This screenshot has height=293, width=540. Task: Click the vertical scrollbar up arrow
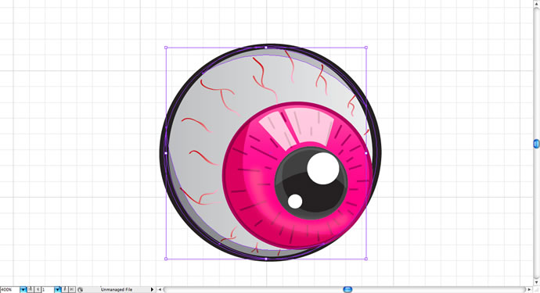coord(537,3)
